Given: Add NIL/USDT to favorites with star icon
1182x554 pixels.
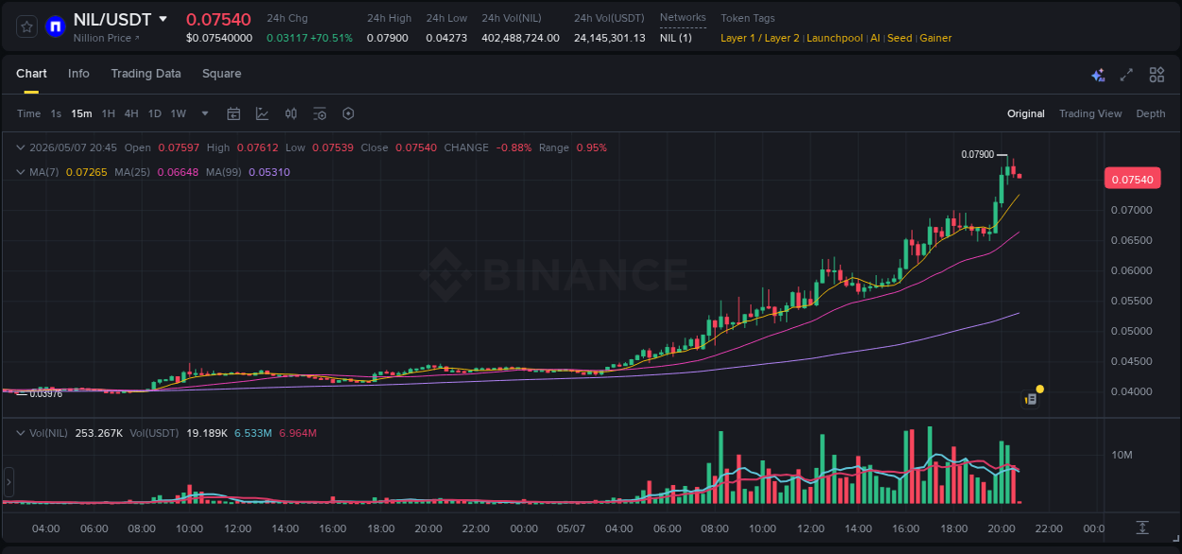Looking at the screenshot, I should point(27,26).
